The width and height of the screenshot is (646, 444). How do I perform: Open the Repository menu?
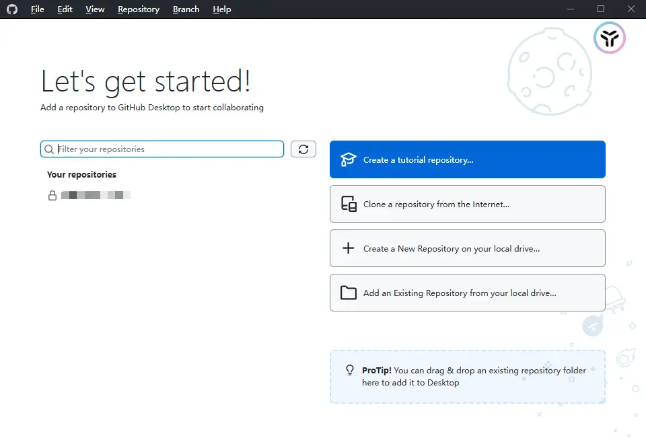(138, 9)
